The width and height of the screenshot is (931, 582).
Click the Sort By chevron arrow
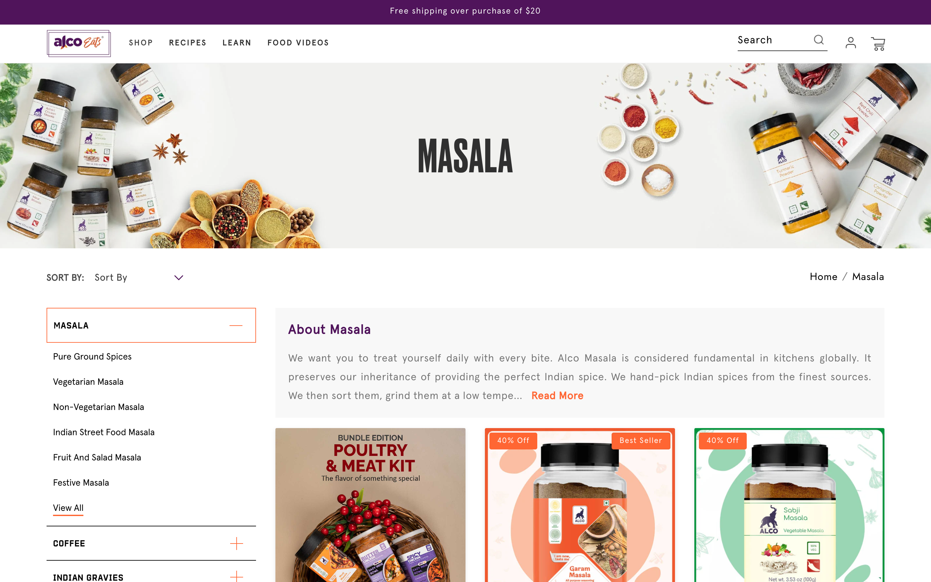coord(178,277)
